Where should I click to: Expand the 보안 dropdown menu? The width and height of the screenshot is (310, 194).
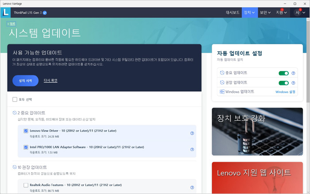[x=266, y=12]
